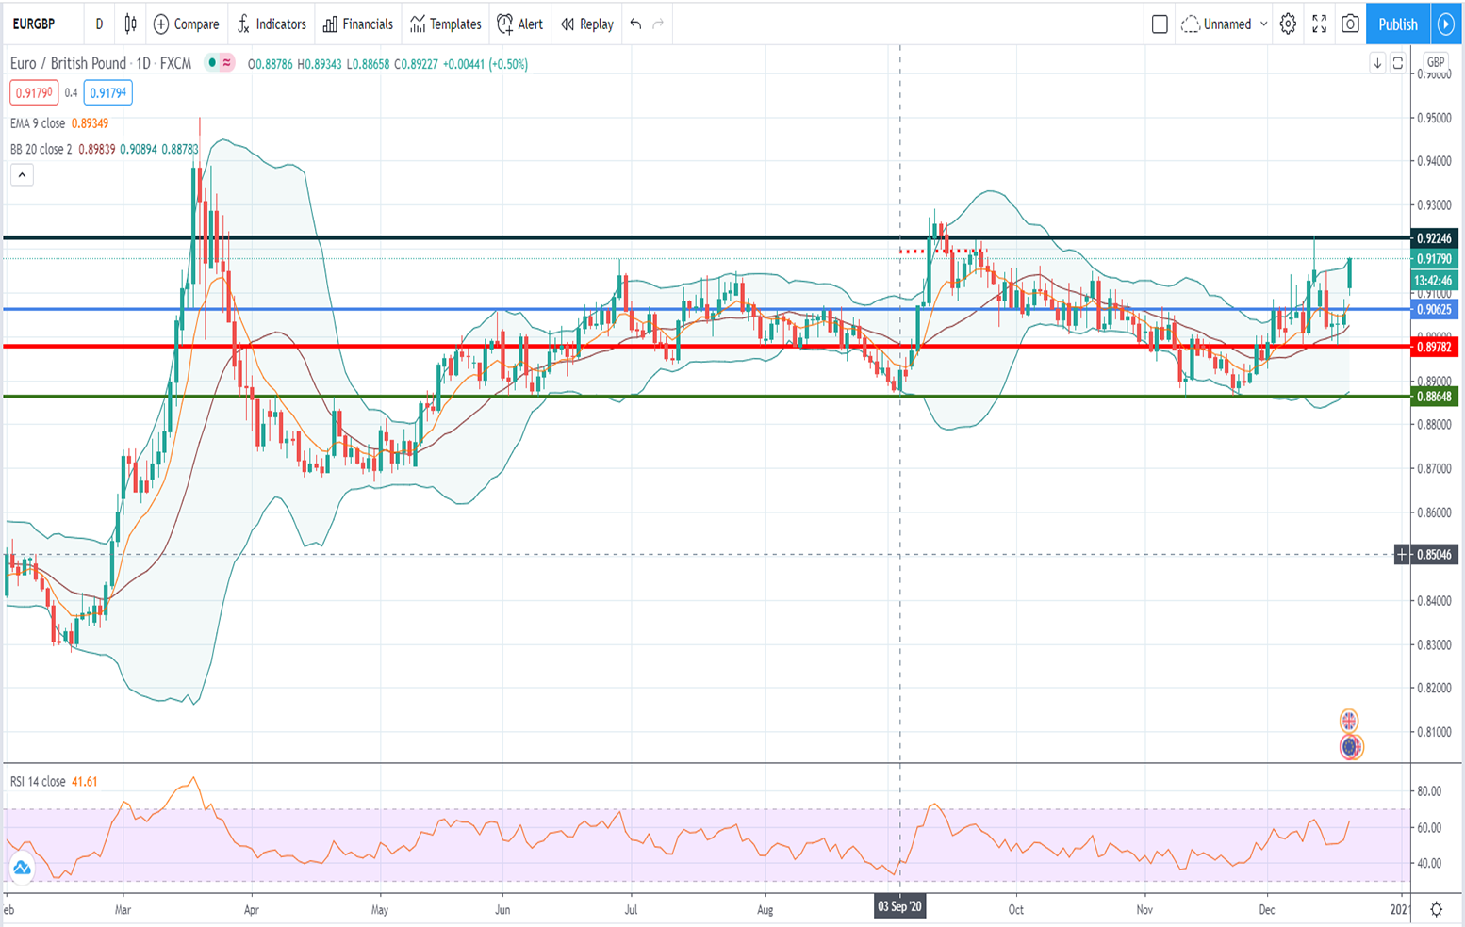Screen dimensions: 1465x927
Task: Open the Indicators panel
Action: click(x=272, y=24)
